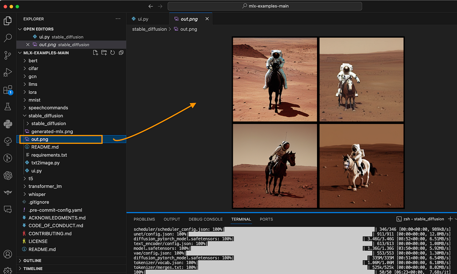Open the Testing flask icon
457x274 pixels.
click(8, 107)
